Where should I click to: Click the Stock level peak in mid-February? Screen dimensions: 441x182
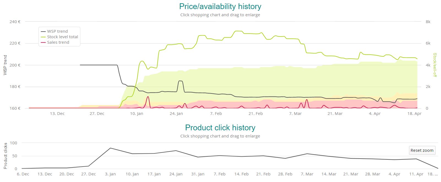(238, 31)
